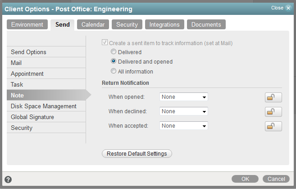Open the Integrations tab

(164, 25)
